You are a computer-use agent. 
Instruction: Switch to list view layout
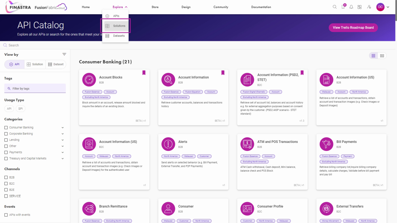pyautogui.click(x=382, y=56)
